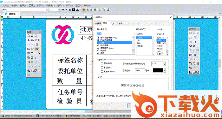Select the diagonal line tool
Viewport: 222px width, 119px height.
point(39,53)
